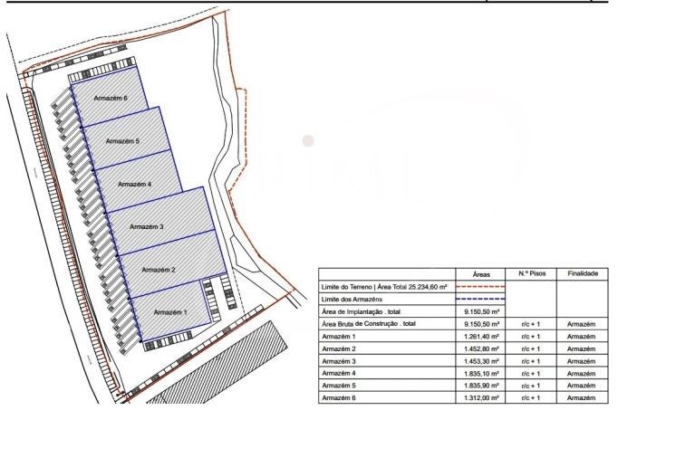695x458 pixels.
Task: Click the Finalidade column header
Action: coord(581,273)
